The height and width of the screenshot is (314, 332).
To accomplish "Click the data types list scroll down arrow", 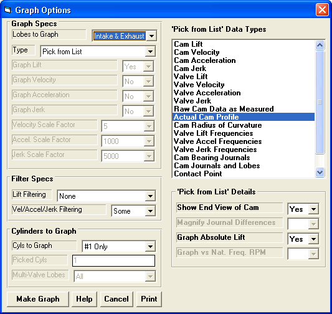I will pos(320,172).
